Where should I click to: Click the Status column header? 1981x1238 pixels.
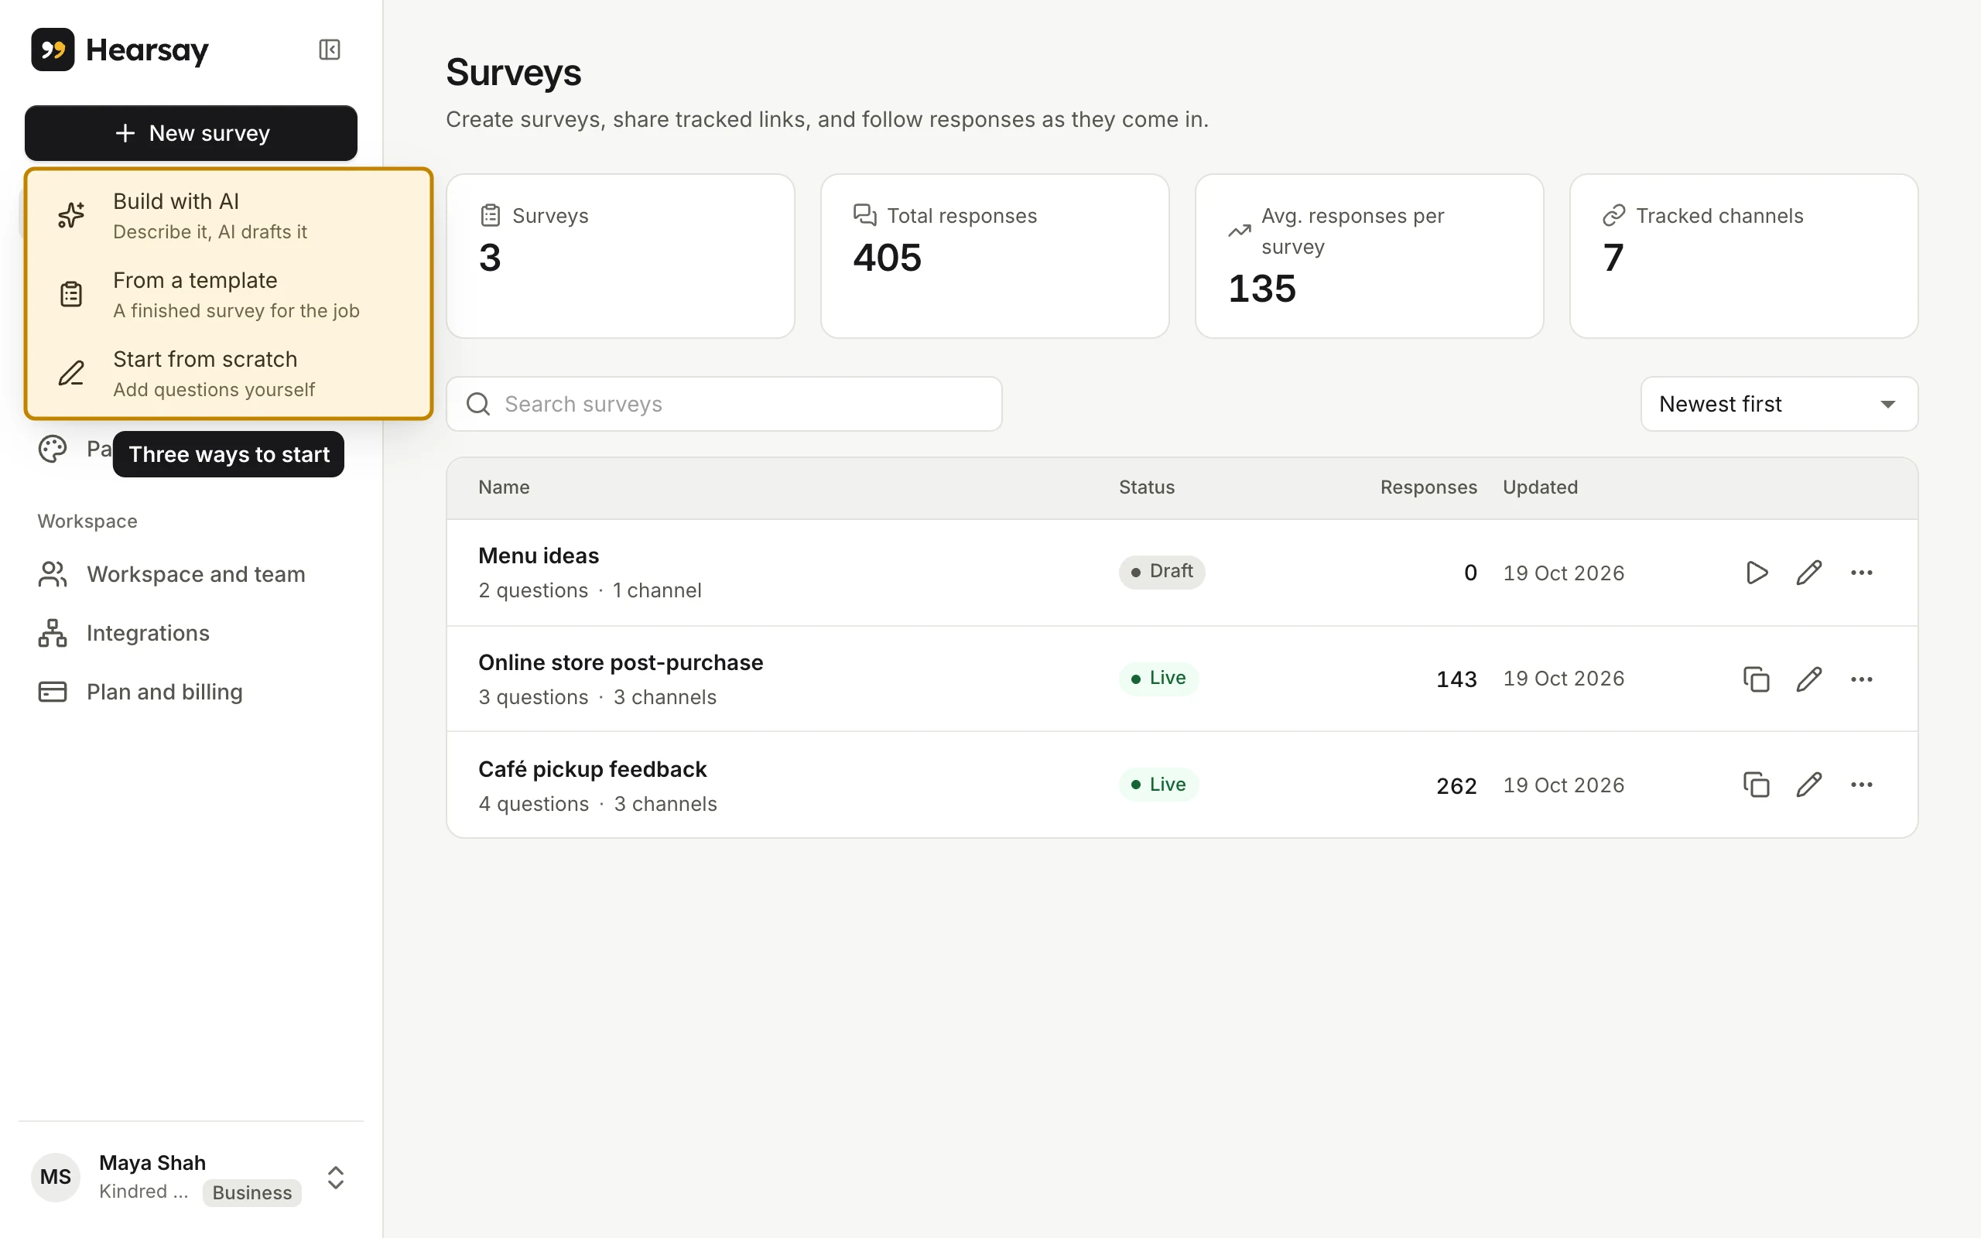1146,487
